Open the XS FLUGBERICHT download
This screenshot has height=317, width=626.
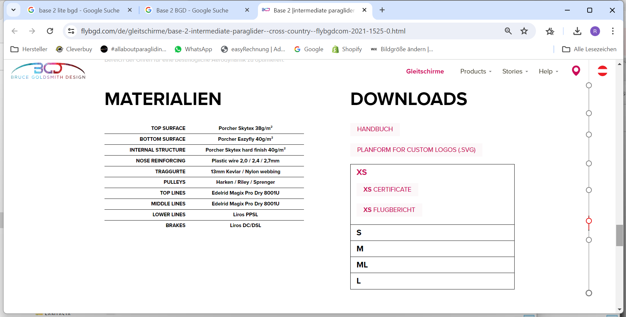[389, 210]
